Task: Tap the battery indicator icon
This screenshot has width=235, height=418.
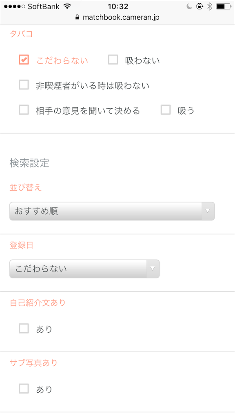Action: (x=224, y=7)
